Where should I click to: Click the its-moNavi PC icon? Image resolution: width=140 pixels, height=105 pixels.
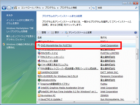[39, 95]
